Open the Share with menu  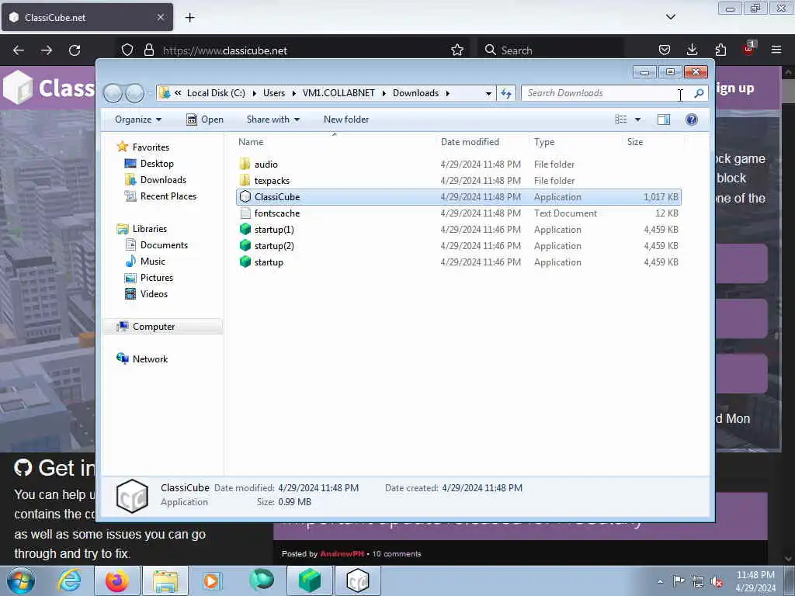pyautogui.click(x=273, y=120)
